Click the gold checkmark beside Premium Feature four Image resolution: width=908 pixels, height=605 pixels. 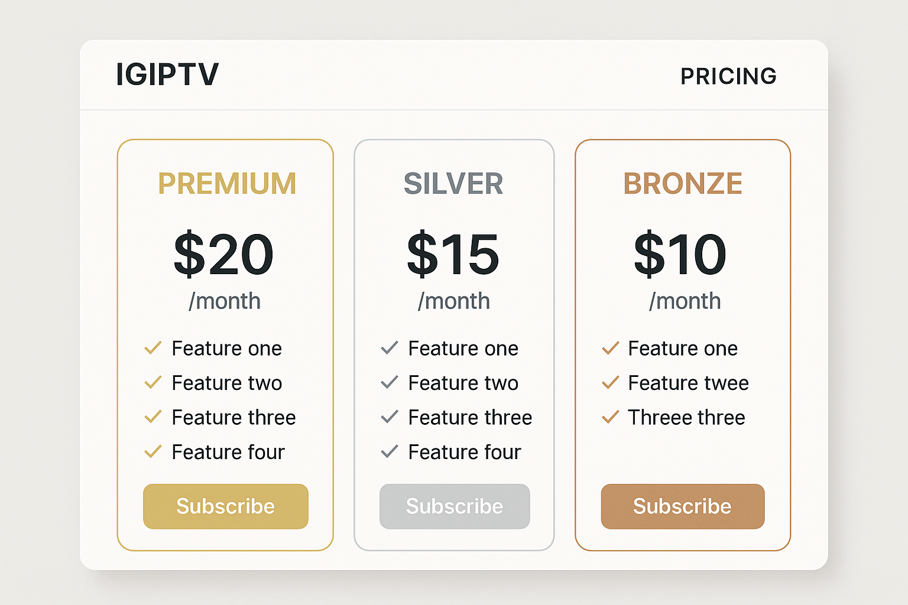(x=153, y=451)
